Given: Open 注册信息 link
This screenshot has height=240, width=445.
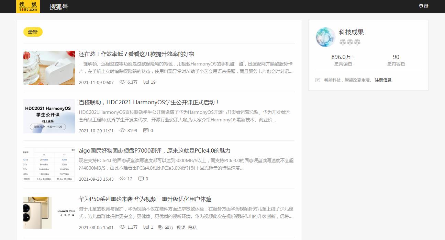Looking at the screenshot, I should click(x=383, y=80).
